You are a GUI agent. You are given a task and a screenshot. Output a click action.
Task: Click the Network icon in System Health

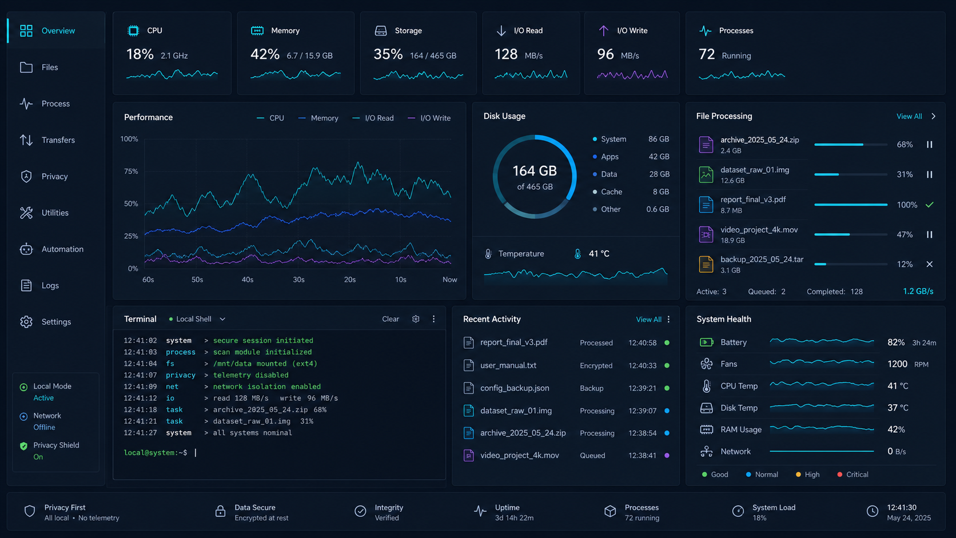click(707, 452)
